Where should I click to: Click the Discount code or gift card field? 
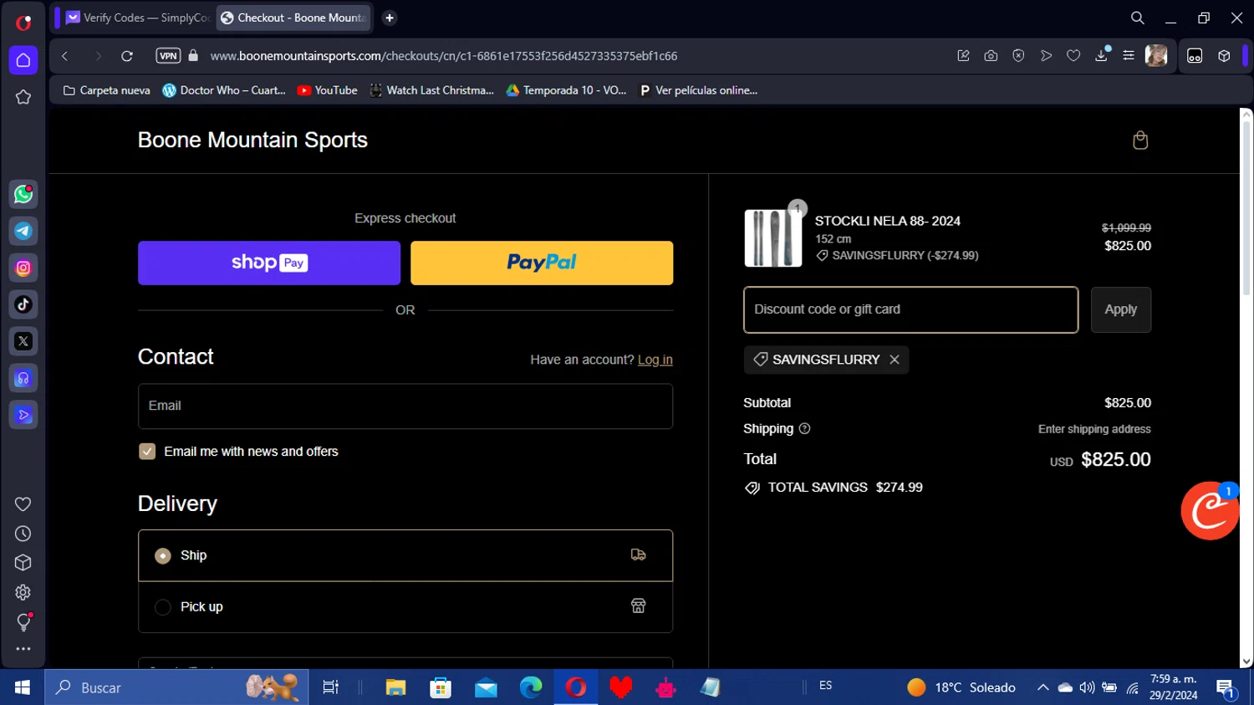[x=911, y=309]
